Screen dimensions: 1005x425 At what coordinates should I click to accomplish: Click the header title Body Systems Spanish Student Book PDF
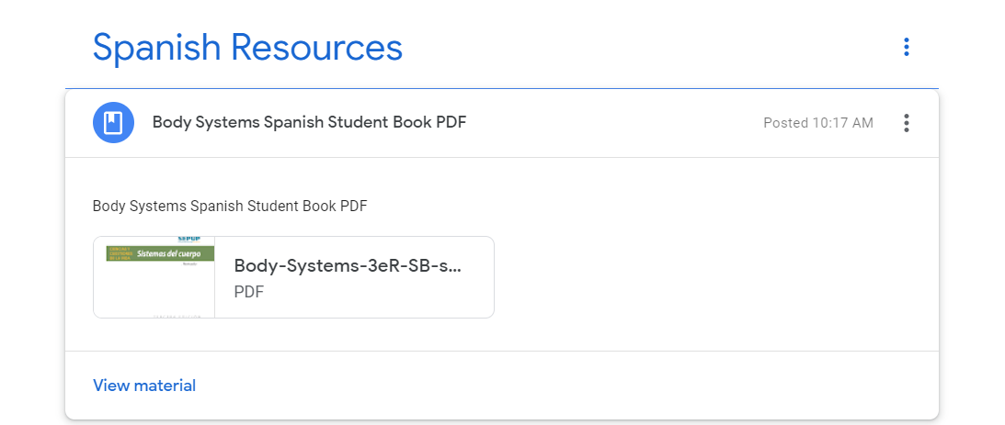(x=309, y=122)
